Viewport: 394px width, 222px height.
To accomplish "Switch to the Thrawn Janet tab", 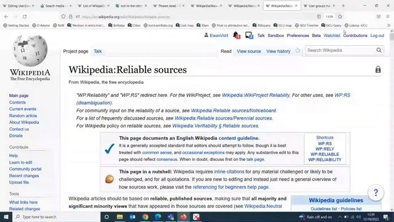I will pyautogui.click(x=168, y=6).
